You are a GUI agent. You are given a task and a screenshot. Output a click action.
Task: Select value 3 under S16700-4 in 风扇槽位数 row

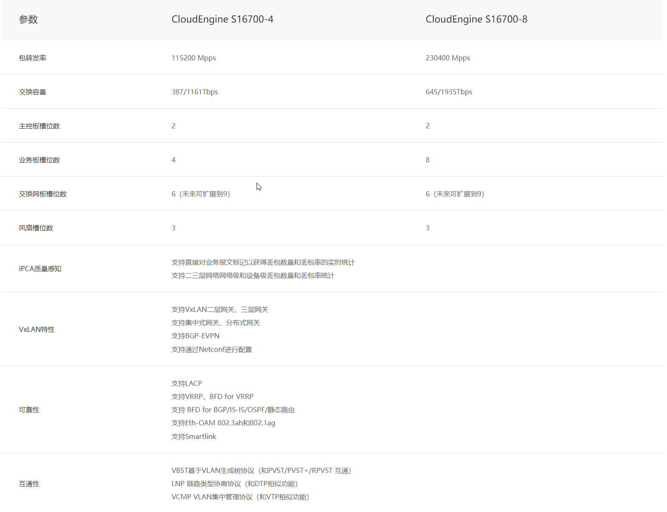click(173, 228)
